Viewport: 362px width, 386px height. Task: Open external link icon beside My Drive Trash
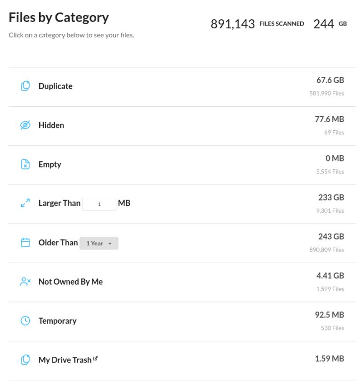[x=96, y=359]
